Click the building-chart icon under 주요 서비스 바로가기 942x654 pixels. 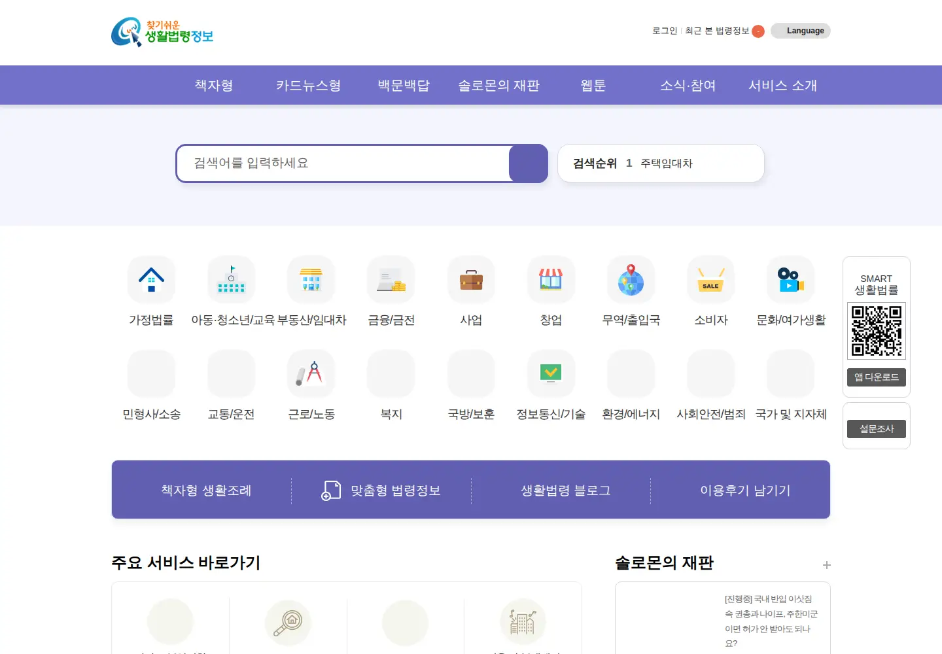523,623
